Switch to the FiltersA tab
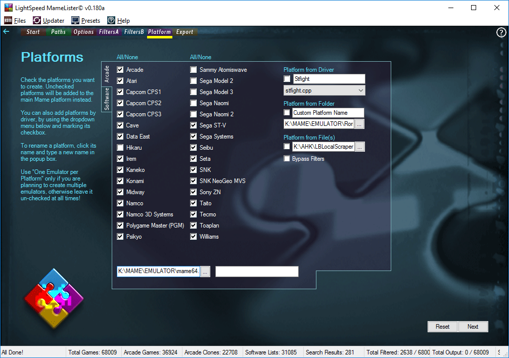Screen dimensions: 509x358 (x=109, y=32)
